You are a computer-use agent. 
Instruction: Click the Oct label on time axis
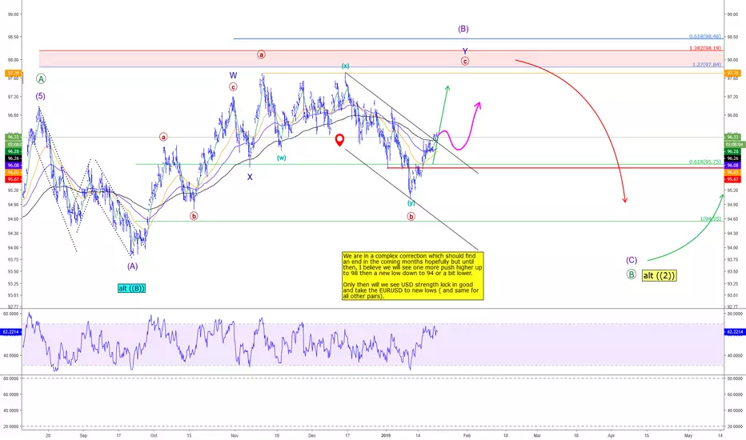[153, 435]
